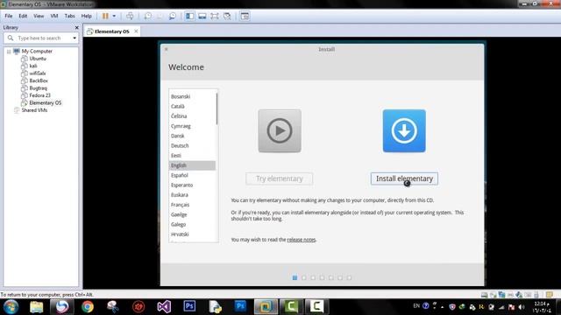This screenshot has width=561, height=315.
Task: Click the gray play icon above Try elementary
Action: [280, 131]
